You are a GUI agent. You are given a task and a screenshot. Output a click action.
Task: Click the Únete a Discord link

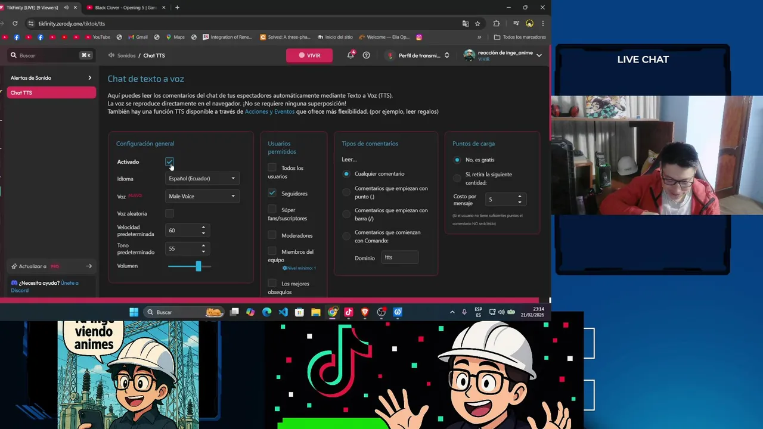pos(45,287)
